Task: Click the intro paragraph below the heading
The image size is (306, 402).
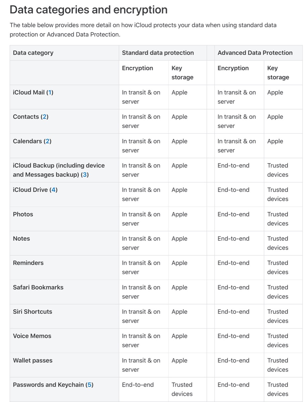Action: tap(143, 30)
